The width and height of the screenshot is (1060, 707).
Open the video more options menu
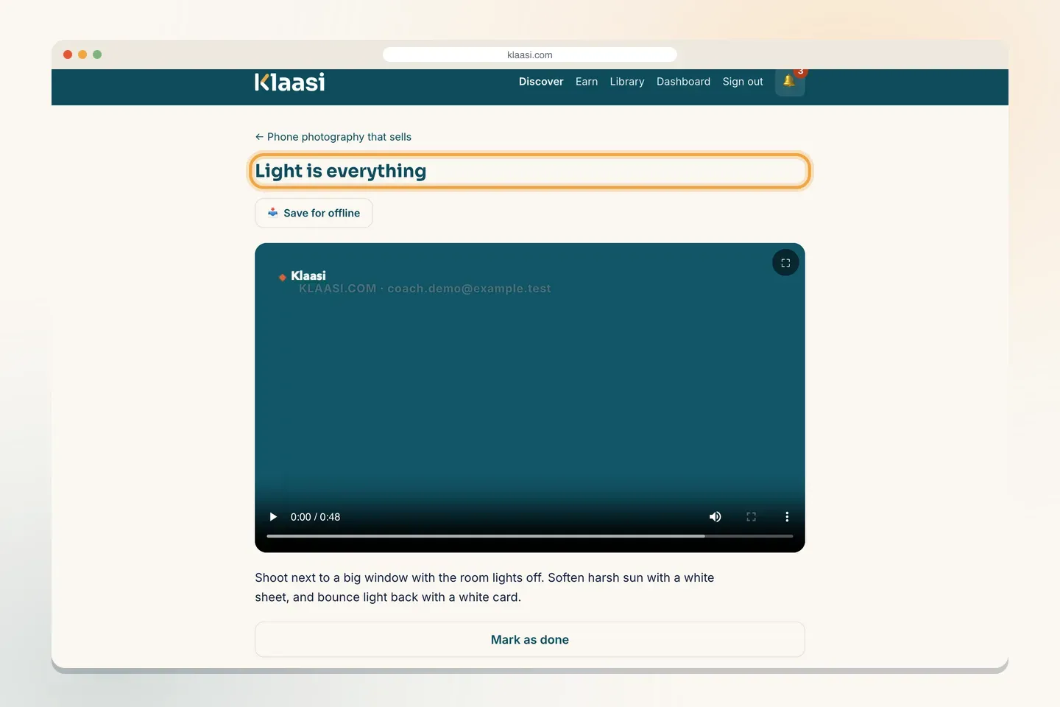pyautogui.click(x=787, y=517)
